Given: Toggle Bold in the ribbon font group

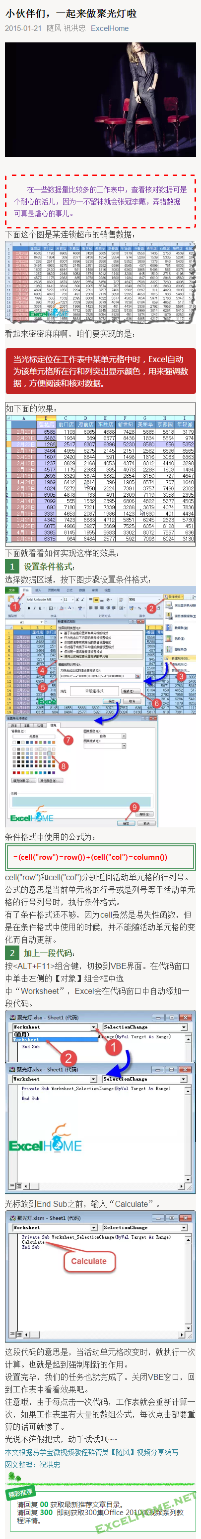Looking at the screenshot, I should [x=30, y=608].
